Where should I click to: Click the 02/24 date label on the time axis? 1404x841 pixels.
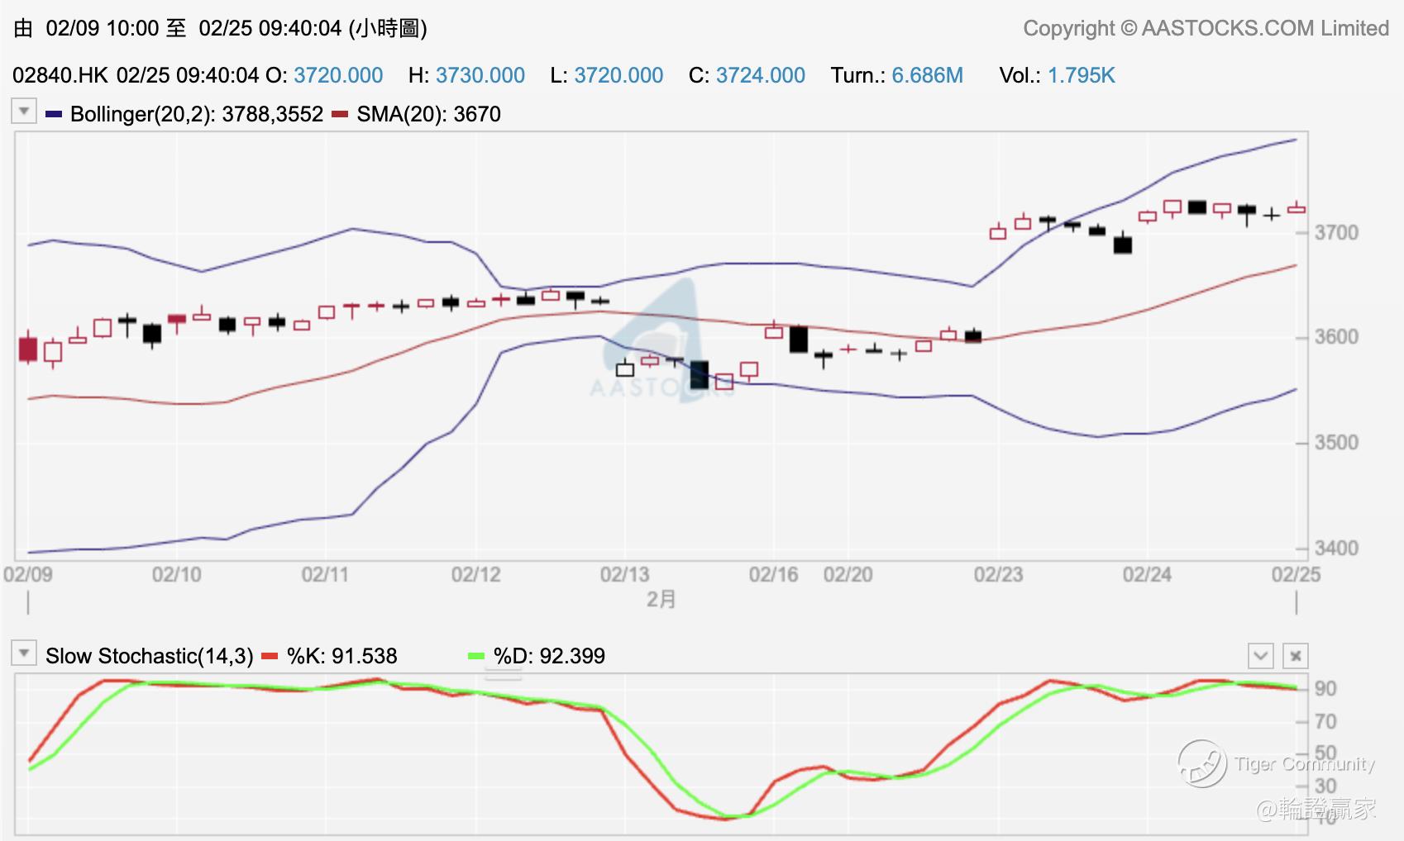click(1148, 574)
